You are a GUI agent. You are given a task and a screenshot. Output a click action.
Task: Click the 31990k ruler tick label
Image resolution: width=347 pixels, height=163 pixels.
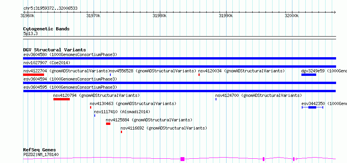click(226, 16)
